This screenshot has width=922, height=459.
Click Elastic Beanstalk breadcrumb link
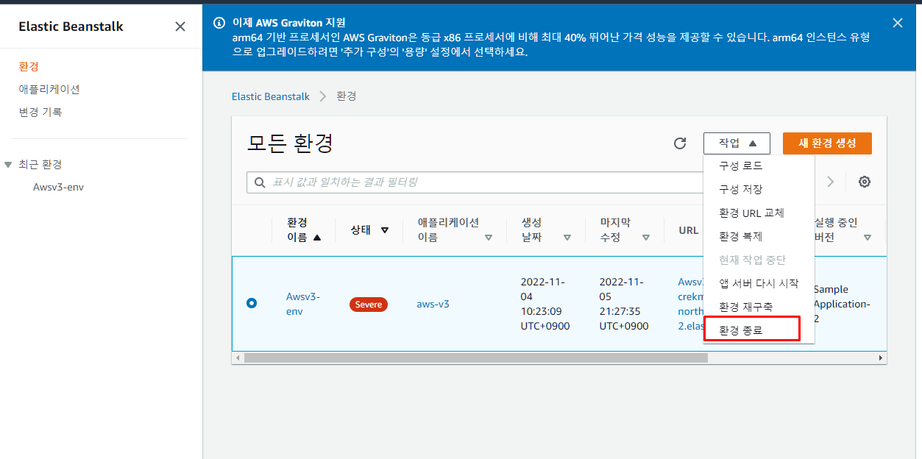(271, 96)
